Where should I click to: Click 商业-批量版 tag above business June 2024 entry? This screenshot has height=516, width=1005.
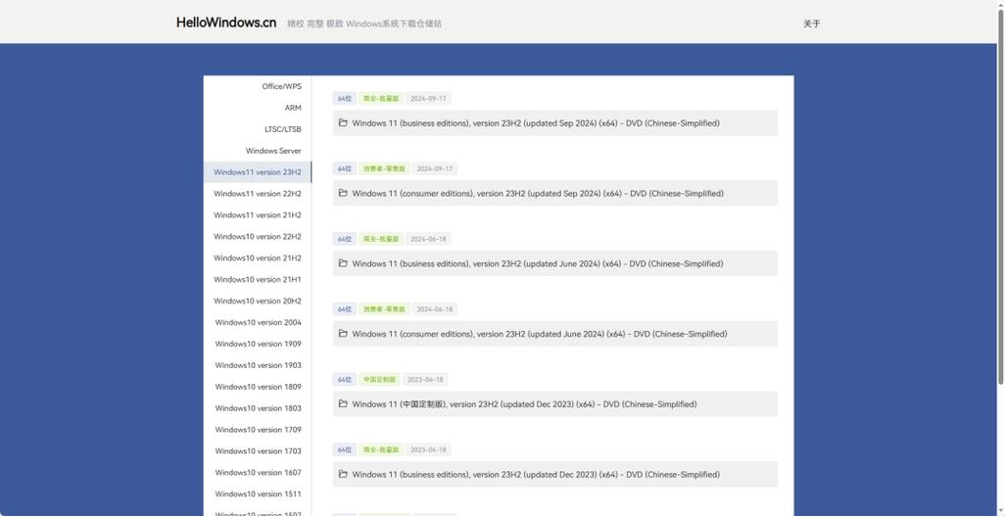[381, 239]
